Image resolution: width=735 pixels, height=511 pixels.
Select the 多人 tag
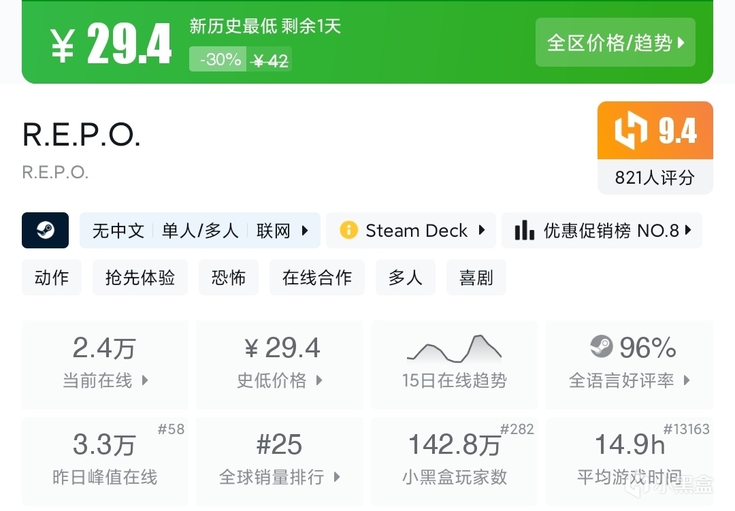tap(406, 278)
